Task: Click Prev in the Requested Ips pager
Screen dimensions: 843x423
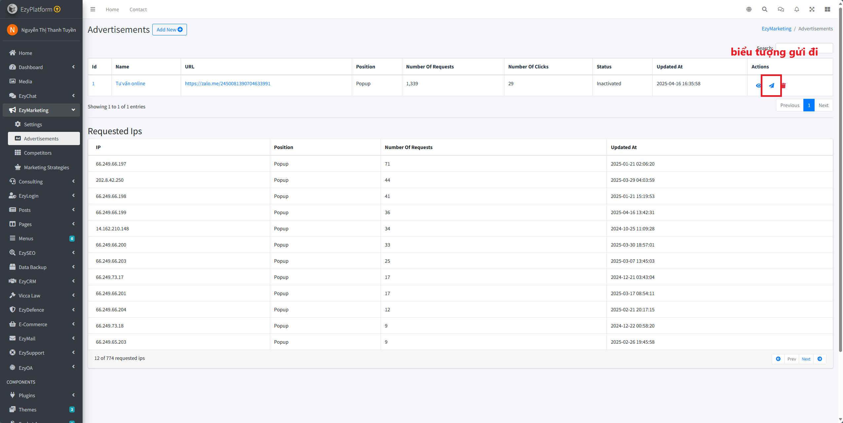Action: click(x=791, y=359)
